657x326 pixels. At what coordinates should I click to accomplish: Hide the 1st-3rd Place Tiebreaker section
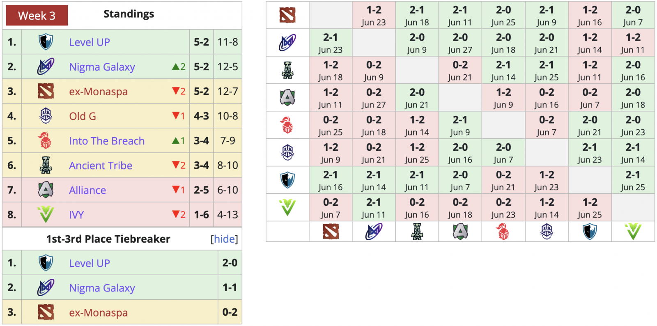(224, 239)
